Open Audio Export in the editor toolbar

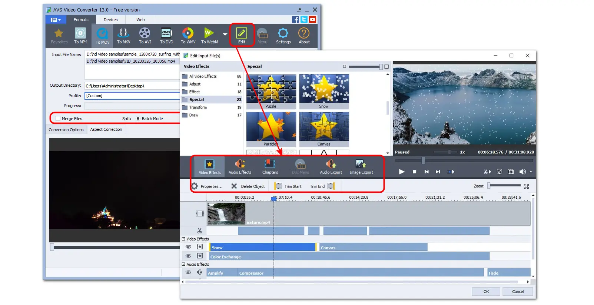point(331,167)
